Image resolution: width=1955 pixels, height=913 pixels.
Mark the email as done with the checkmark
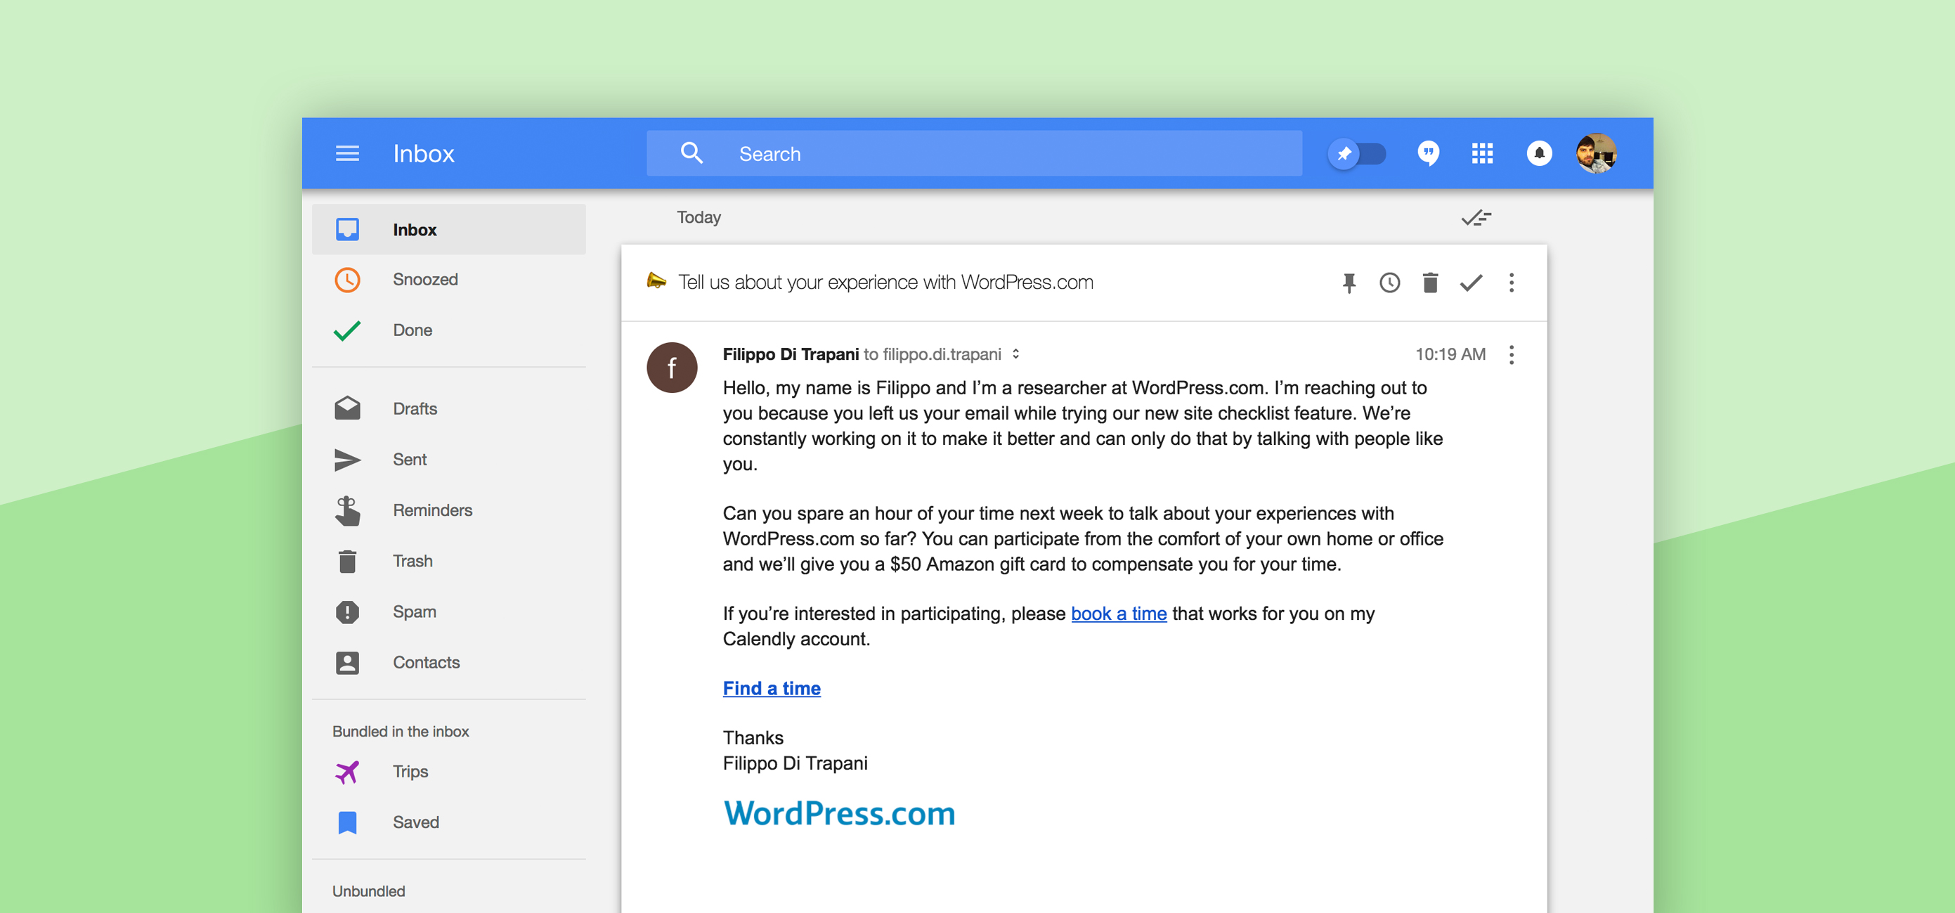1471,283
